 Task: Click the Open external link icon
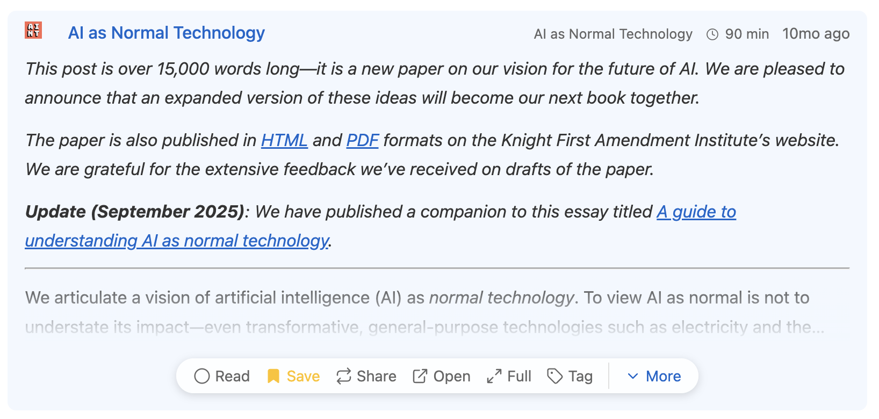click(420, 376)
